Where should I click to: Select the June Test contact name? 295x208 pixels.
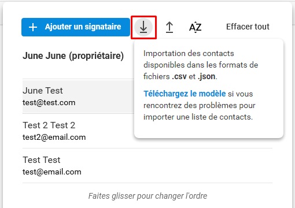pyautogui.click(x=43, y=91)
